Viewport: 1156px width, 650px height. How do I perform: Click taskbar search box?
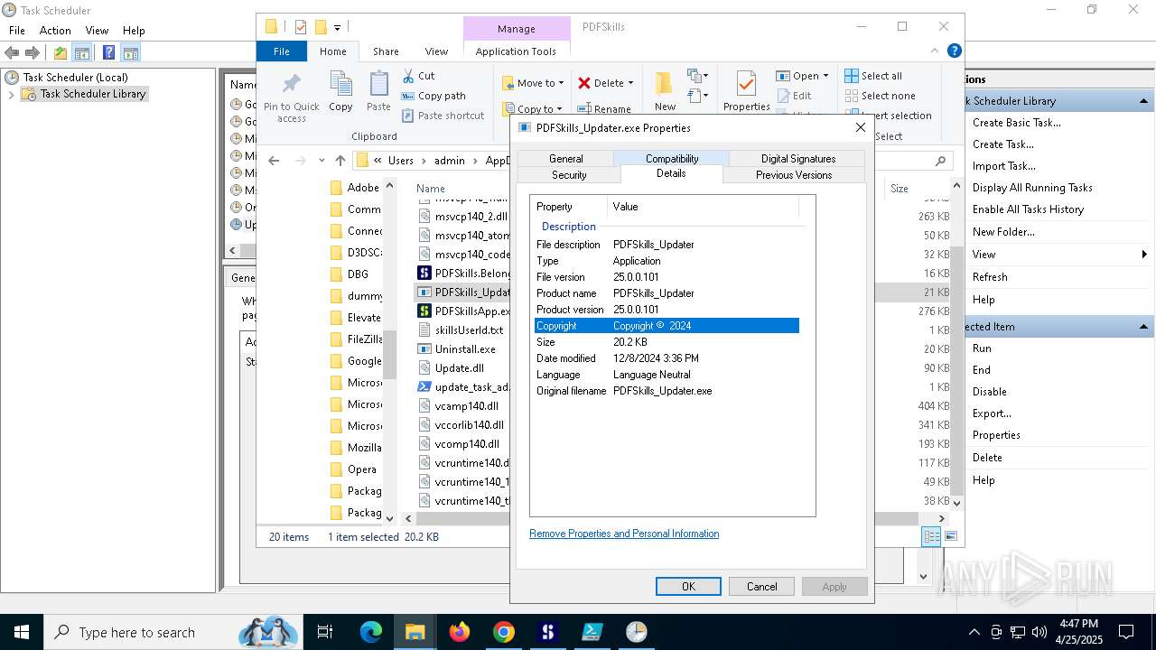(x=172, y=632)
